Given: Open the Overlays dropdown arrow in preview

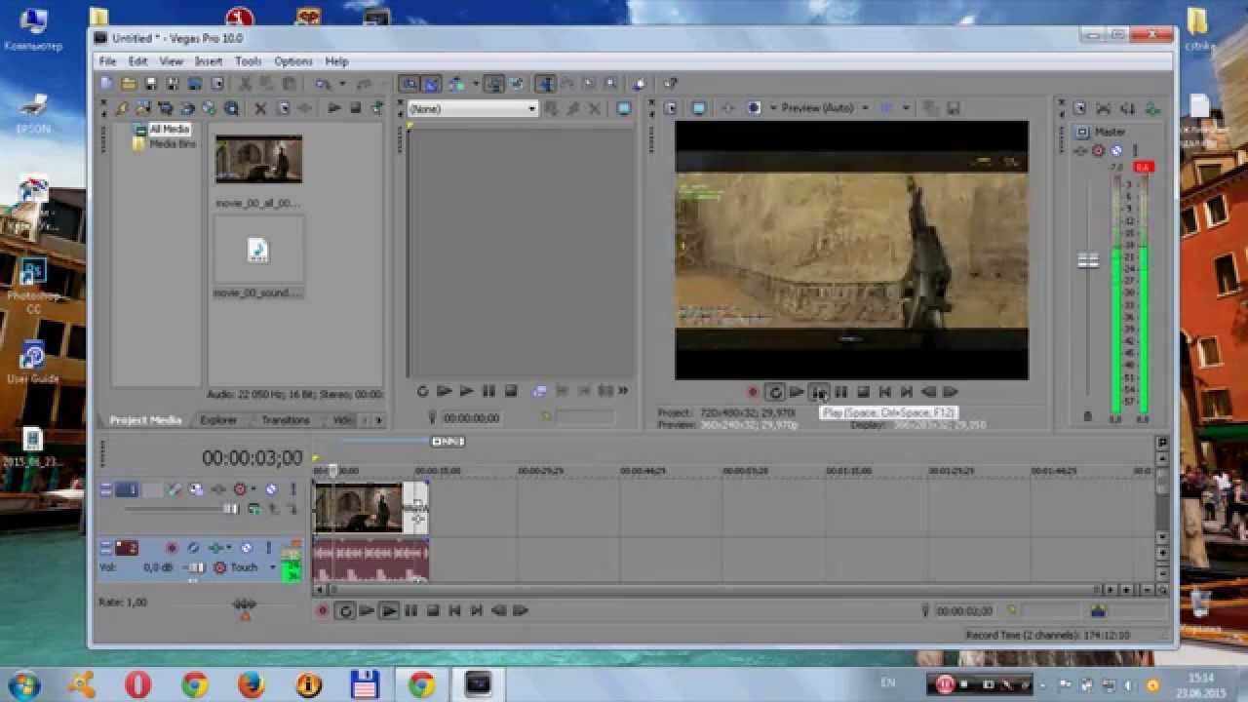Looking at the screenshot, I should (x=906, y=108).
